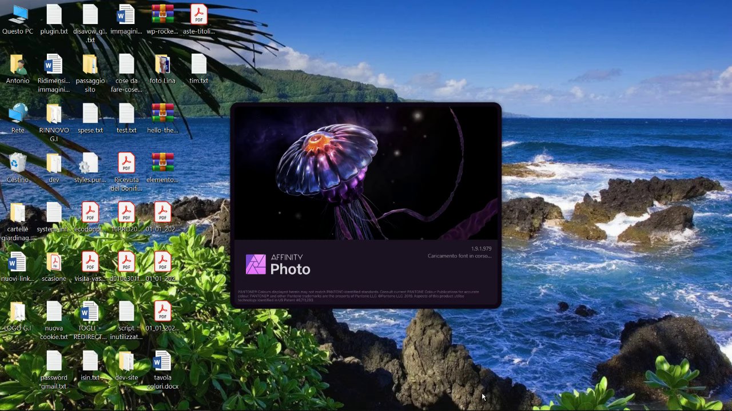Click the Caricamento font in corso... text
The height and width of the screenshot is (411, 732).
coord(459,256)
